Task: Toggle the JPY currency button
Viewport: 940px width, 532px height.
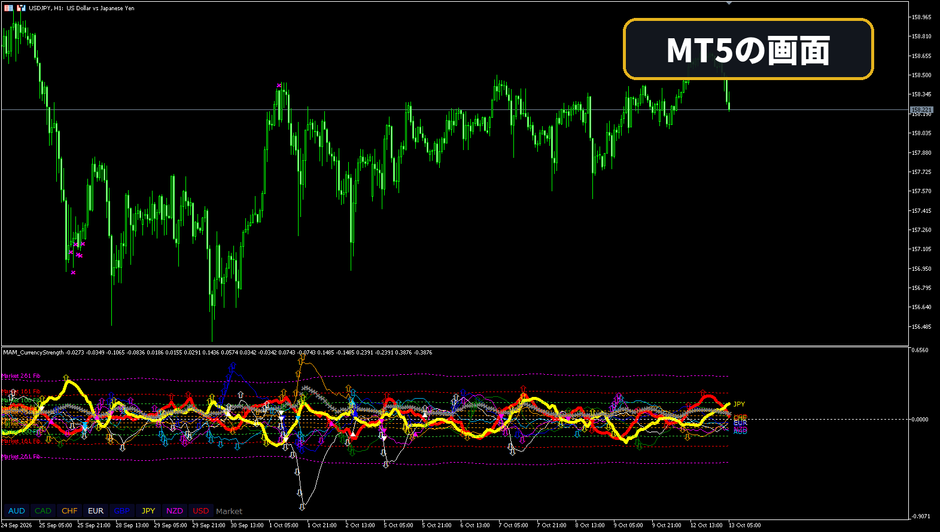Action: pyautogui.click(x=148, y=511)
